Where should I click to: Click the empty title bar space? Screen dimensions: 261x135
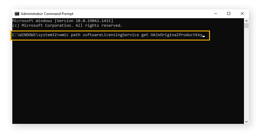coord(141,14)
